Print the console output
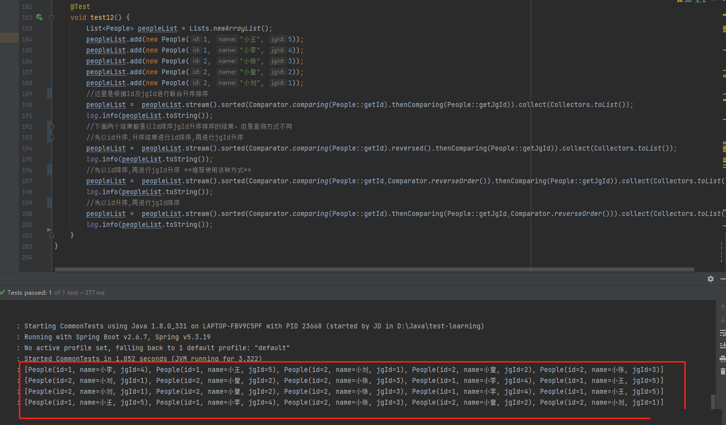The height and width of the screenshot is (425, 726). 723,359
